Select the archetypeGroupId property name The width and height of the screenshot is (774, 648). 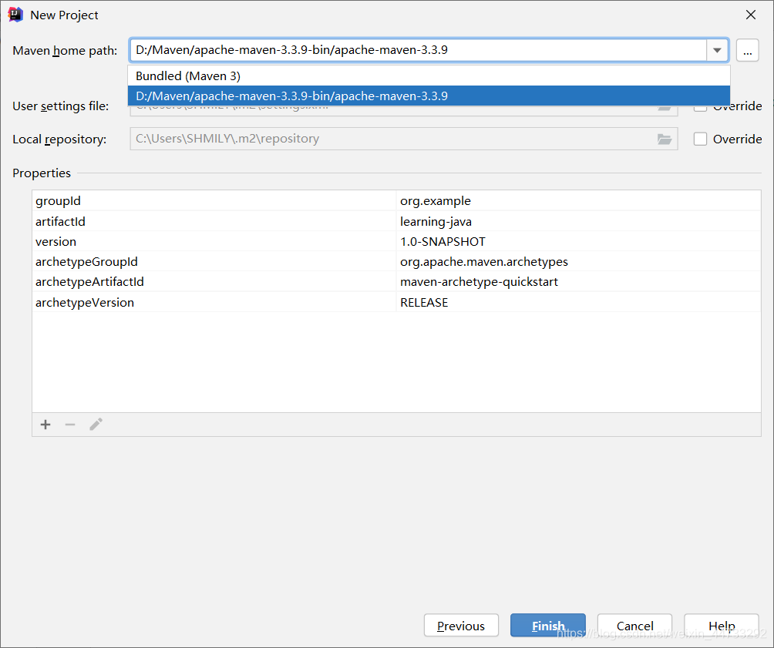tap(86, 262)
